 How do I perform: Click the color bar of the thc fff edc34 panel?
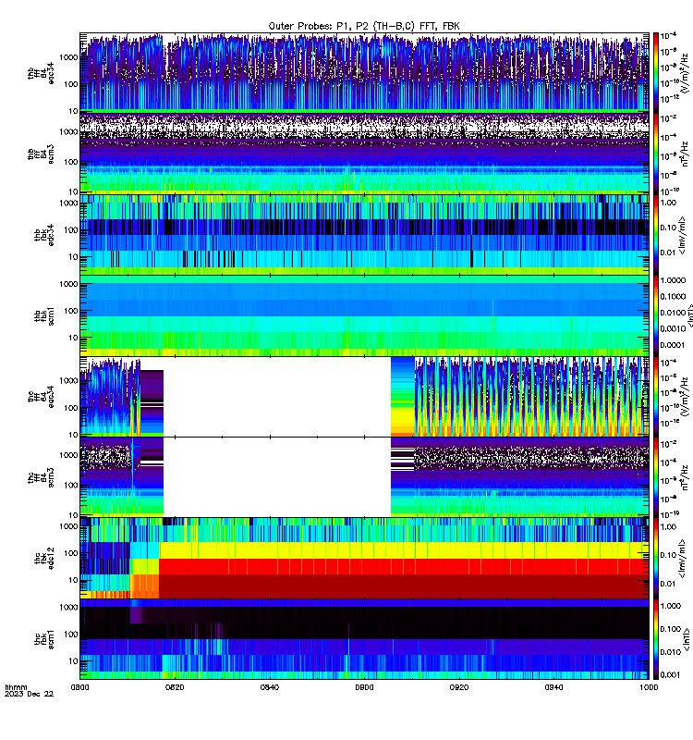(x=655, y=397)
